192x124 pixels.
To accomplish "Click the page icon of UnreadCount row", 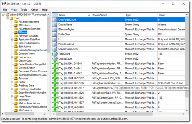I will [55, 59].
